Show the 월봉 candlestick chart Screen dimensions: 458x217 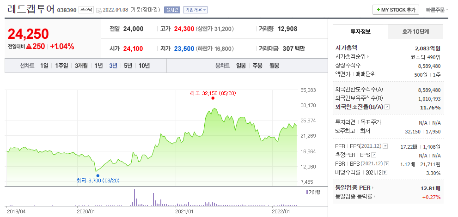tap(274, 66)
